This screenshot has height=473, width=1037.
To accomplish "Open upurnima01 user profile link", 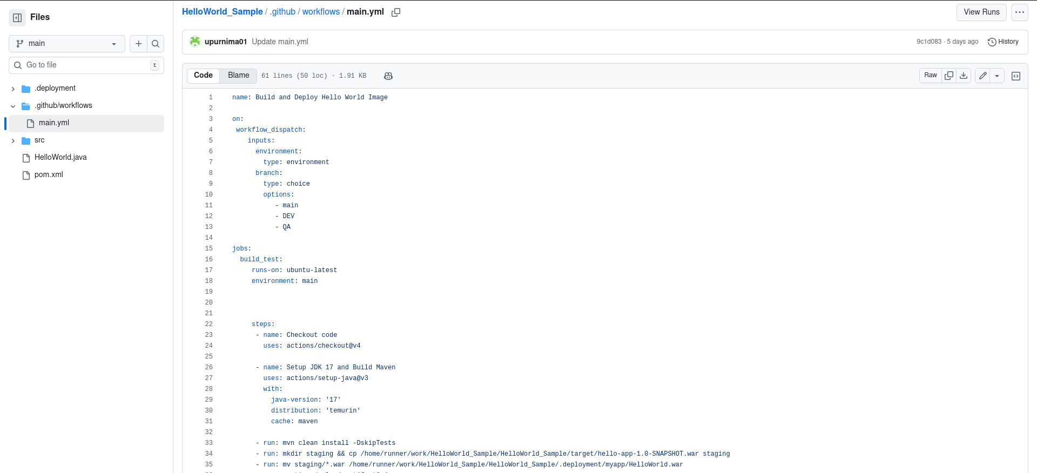I will [x=226, y=42].
